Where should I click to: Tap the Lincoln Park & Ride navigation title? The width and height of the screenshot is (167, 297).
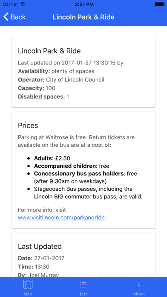tap(83, 17)
